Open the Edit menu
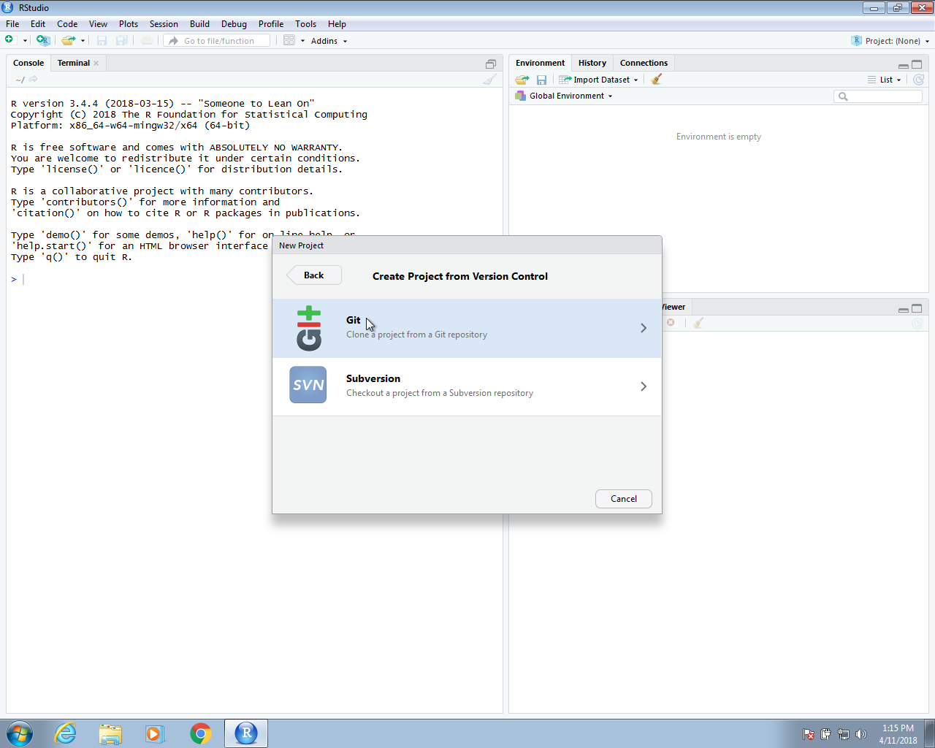935x748 pixels. click(38, 24)
